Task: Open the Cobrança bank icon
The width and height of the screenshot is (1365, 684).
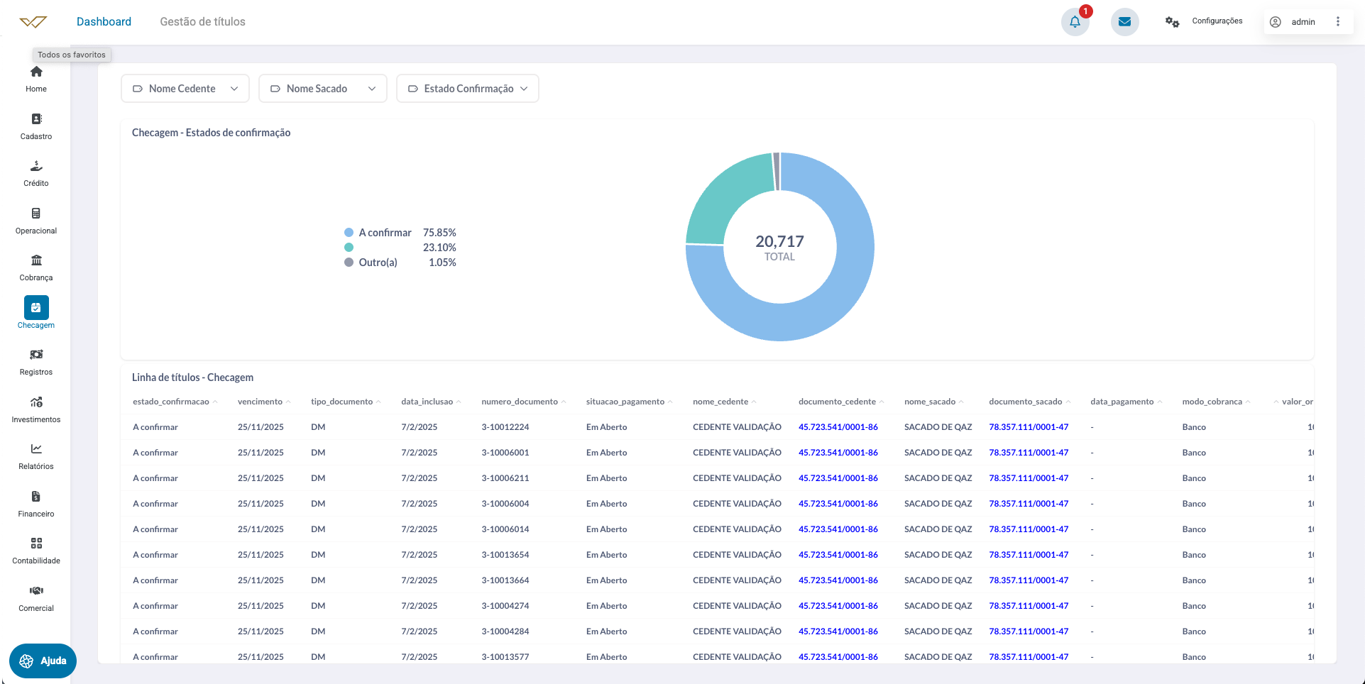Action: coord(36,260)
